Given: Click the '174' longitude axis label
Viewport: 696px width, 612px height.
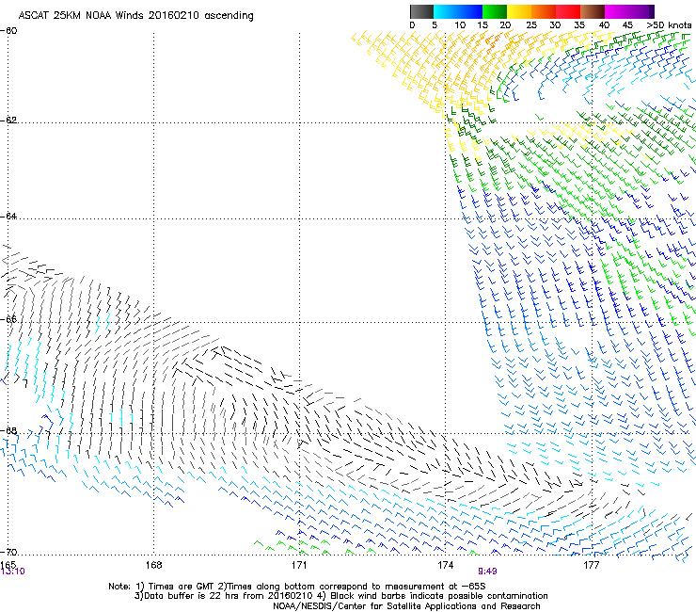Looking at the screenshot, I should coord(445,565).
